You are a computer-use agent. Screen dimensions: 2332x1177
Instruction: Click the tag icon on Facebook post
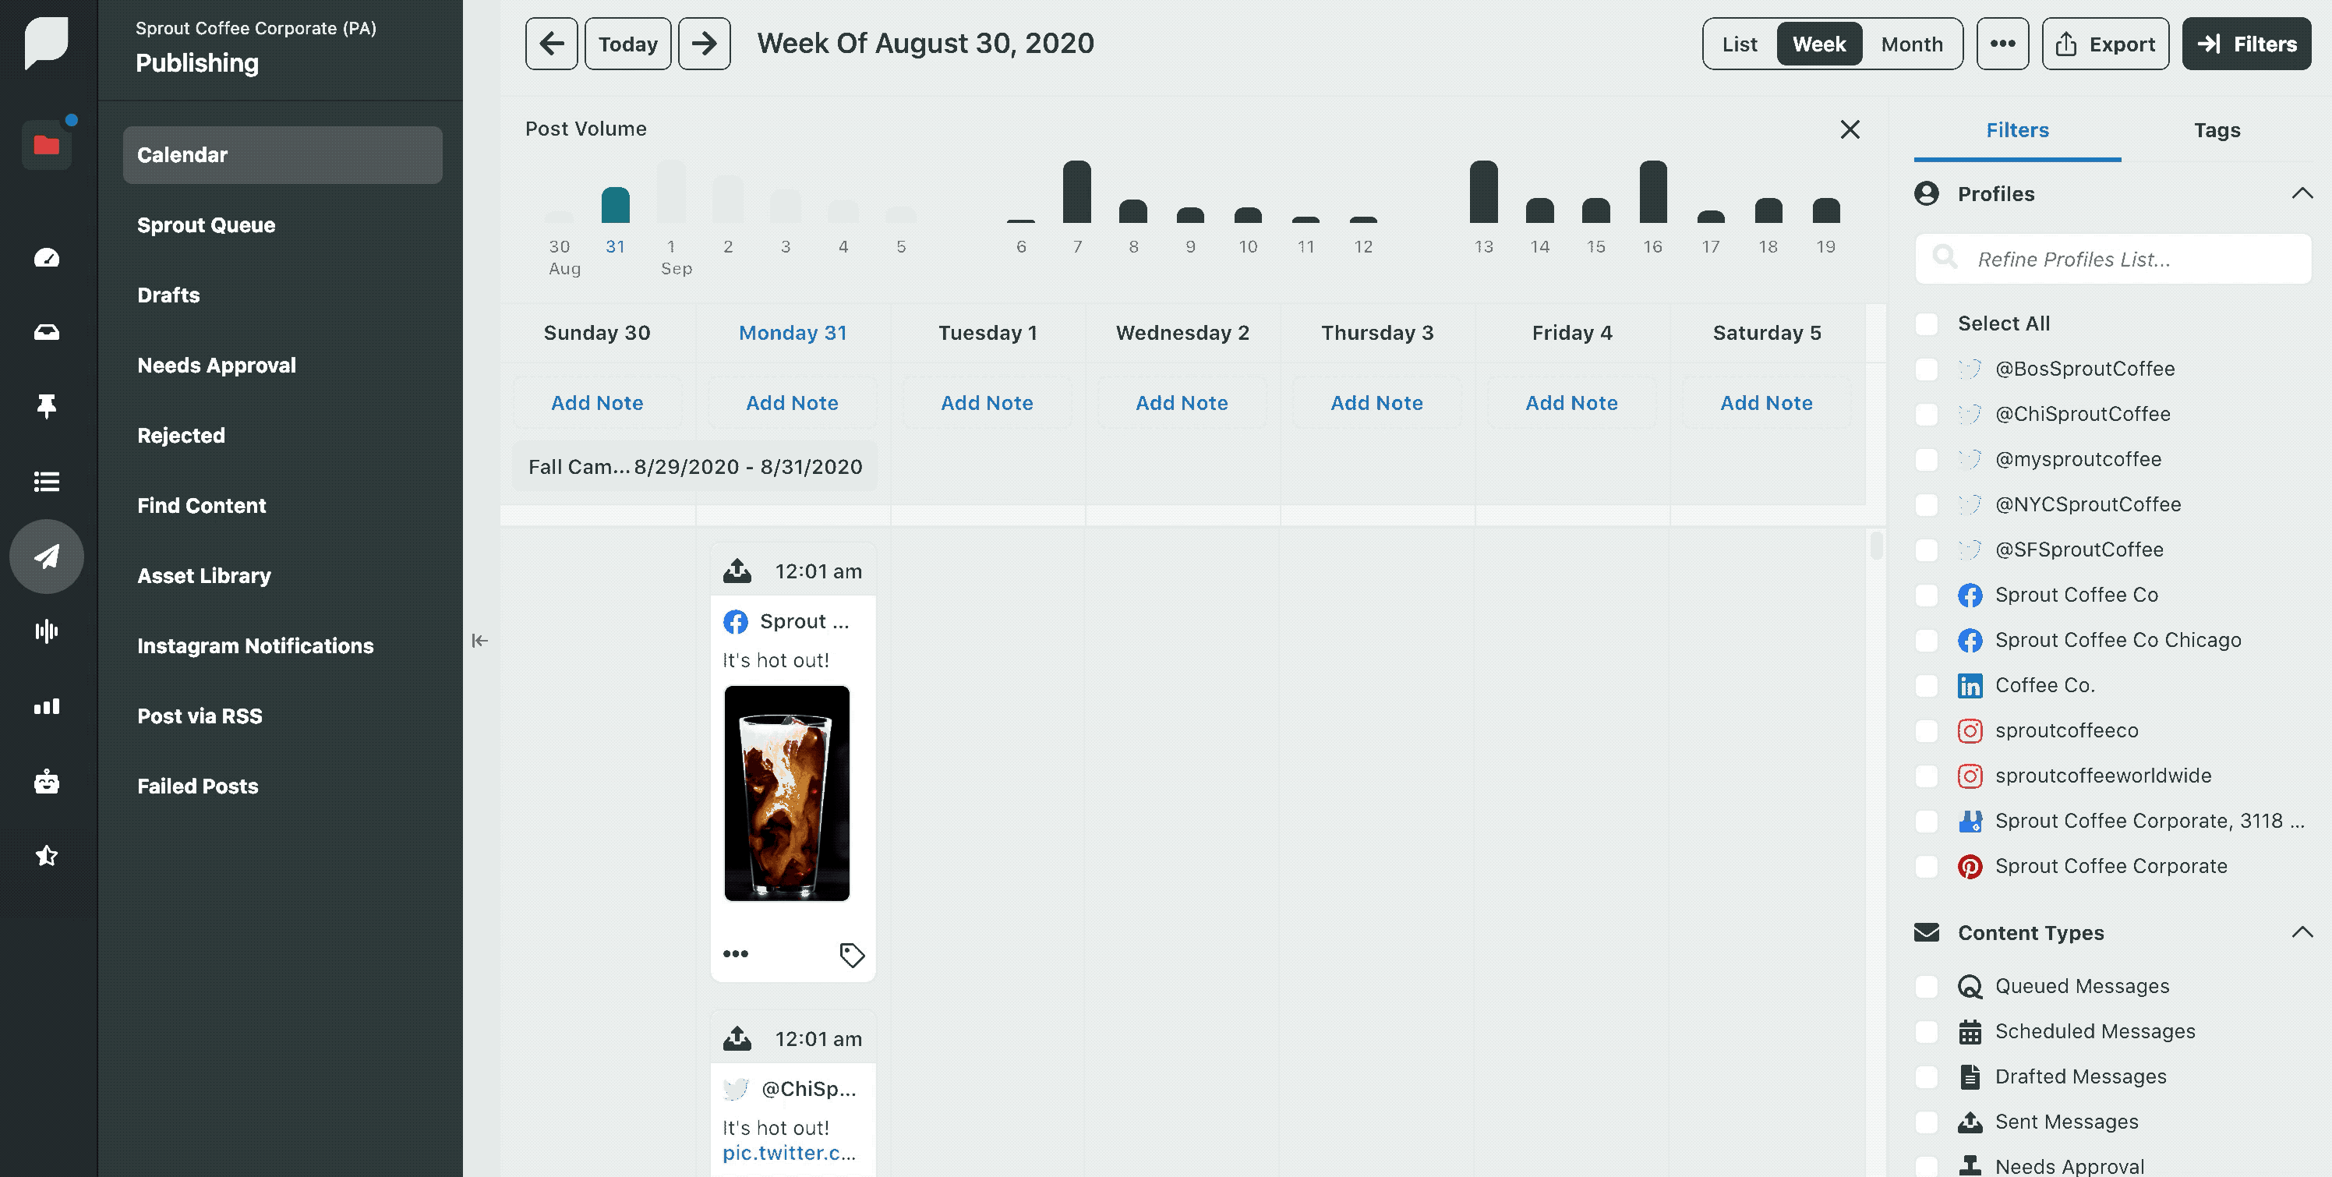[851, 954]
